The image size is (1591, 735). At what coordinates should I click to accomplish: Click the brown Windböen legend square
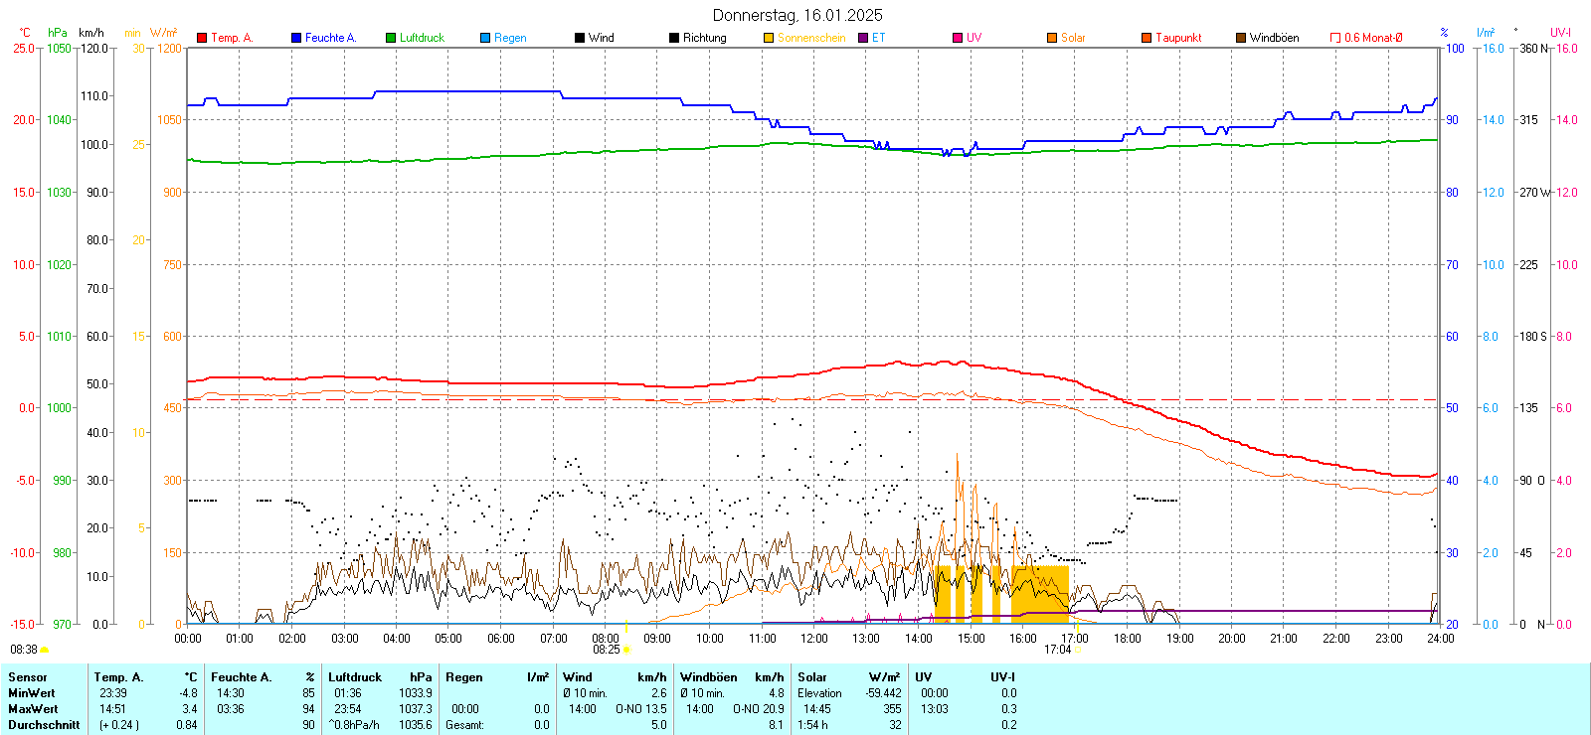point(1241,38)
